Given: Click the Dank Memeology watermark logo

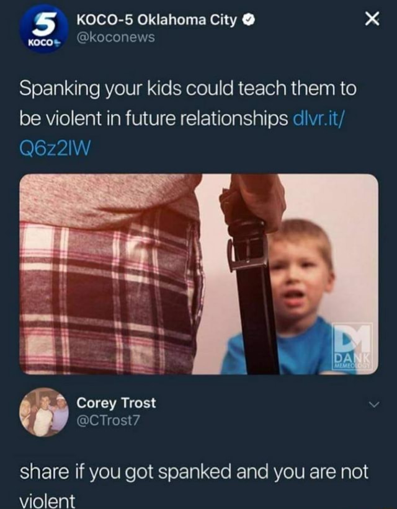Looking at the screenshot, I should (x=352, y=347).
